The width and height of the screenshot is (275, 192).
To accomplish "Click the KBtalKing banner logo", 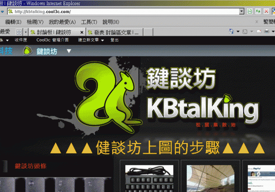I will point(203,110).
